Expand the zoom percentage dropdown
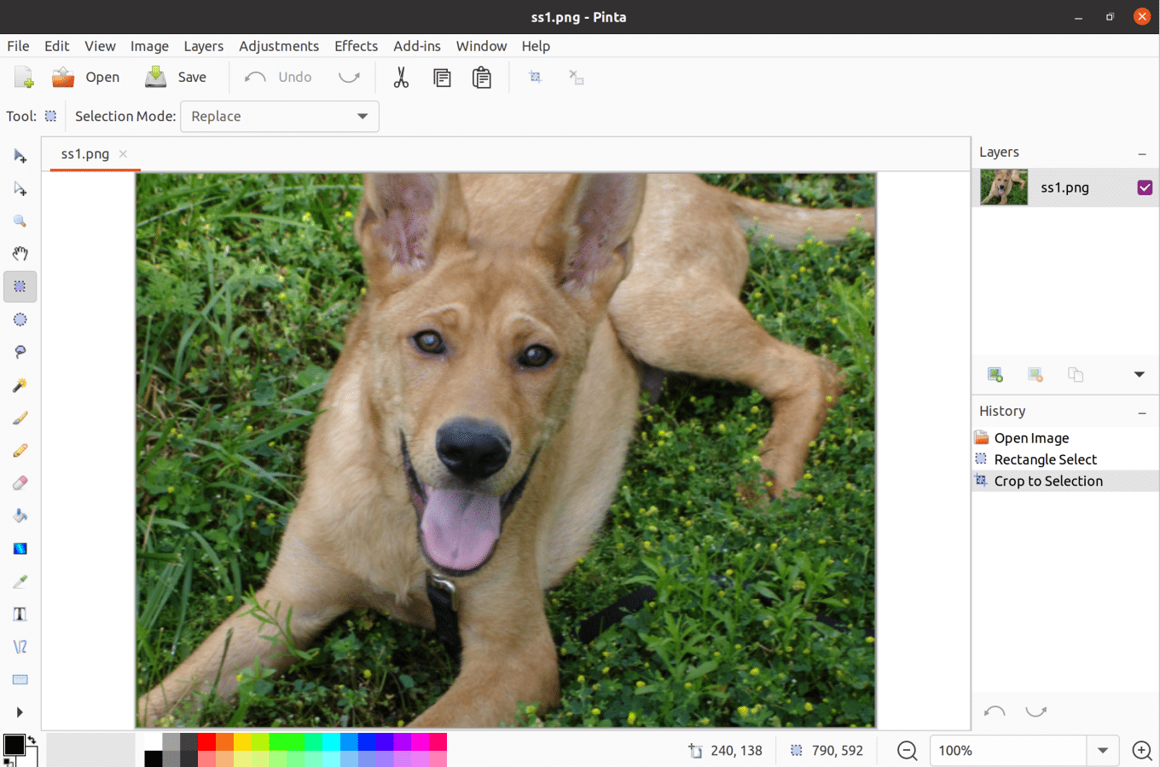The image size is (1160, 767). (1103, 751)
